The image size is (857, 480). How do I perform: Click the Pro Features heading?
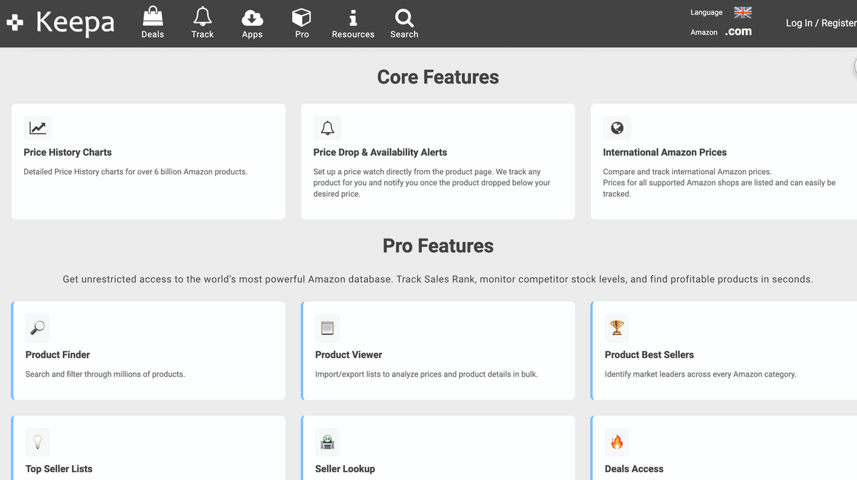coord(438,246)
